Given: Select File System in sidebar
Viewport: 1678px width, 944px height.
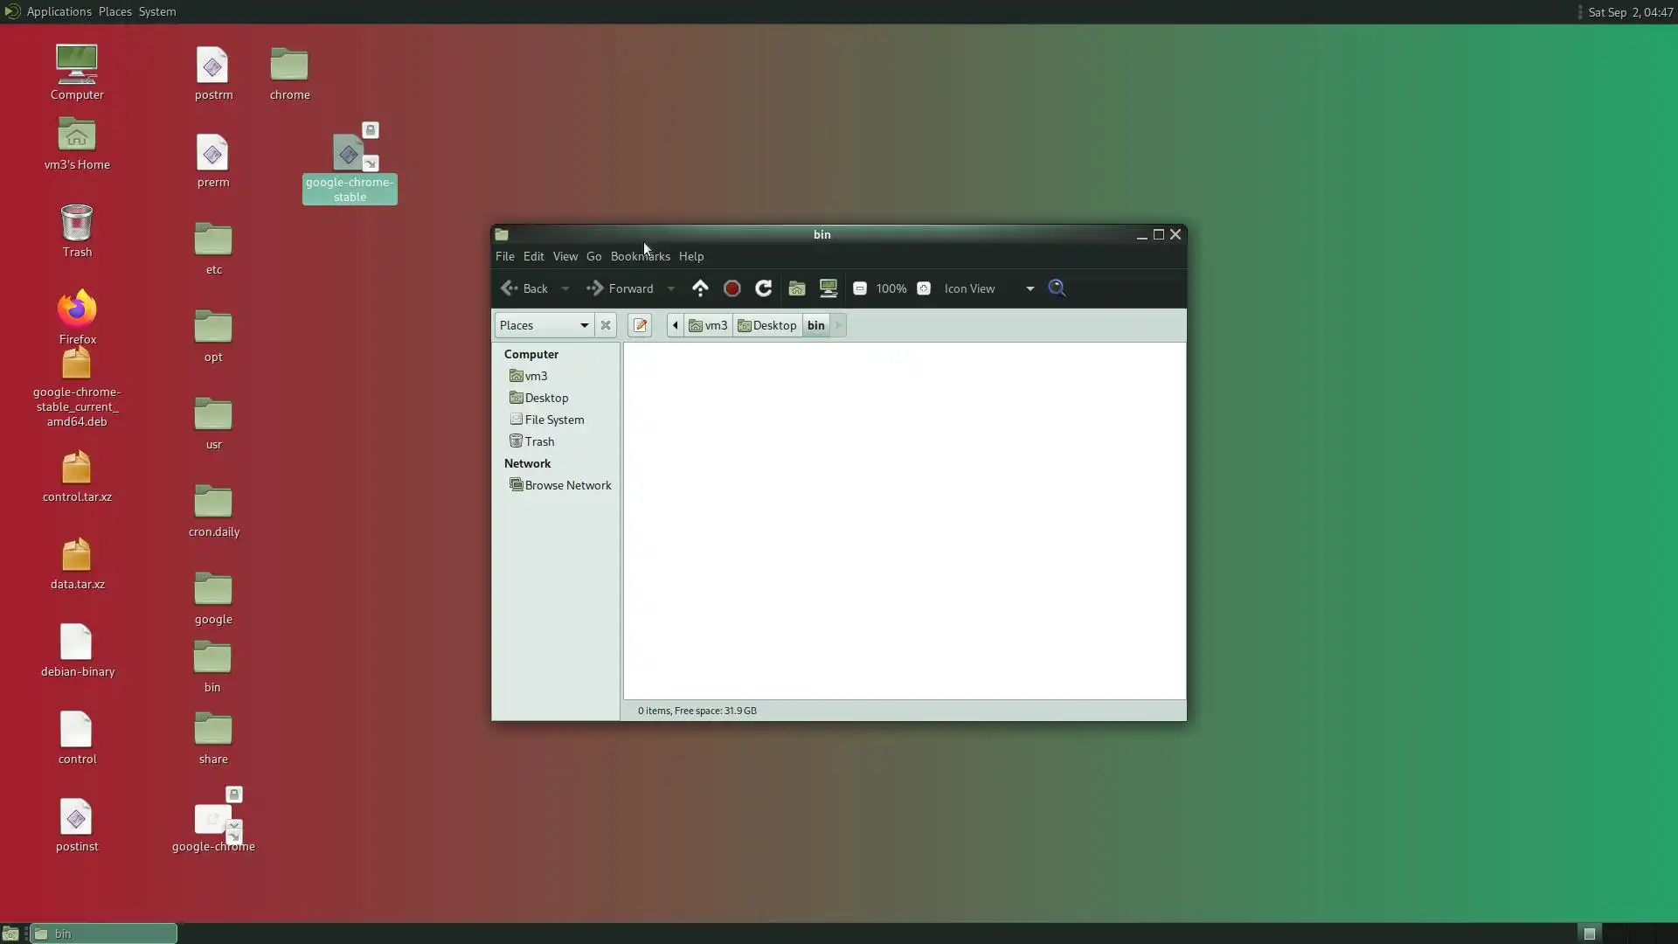Looking at the screenshot, I should pos(554,420).
